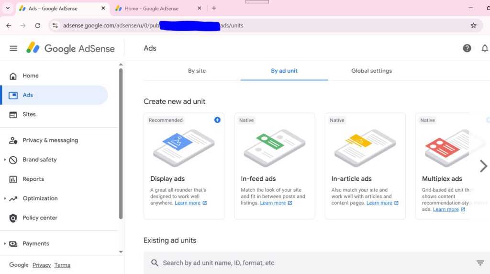Switch to the Global settings tab
Image resolution: width=490 pixels, height=274 pixels.
[x=371, y=71]
